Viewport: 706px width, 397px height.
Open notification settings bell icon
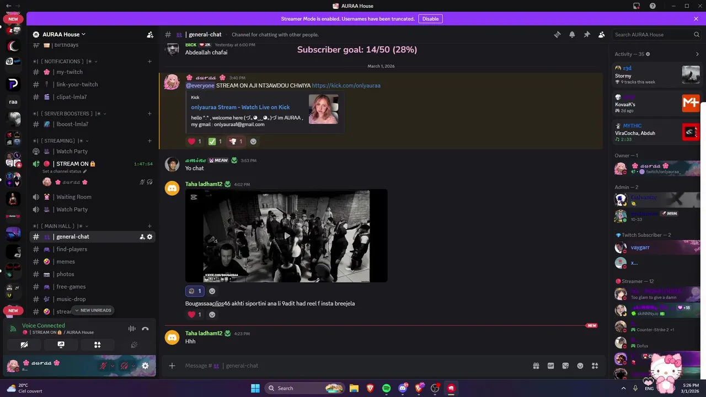(572, 34)
